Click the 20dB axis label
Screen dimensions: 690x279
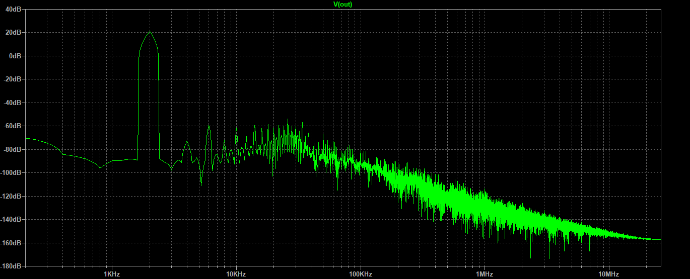pyautogui.click(x=14, y=32)
